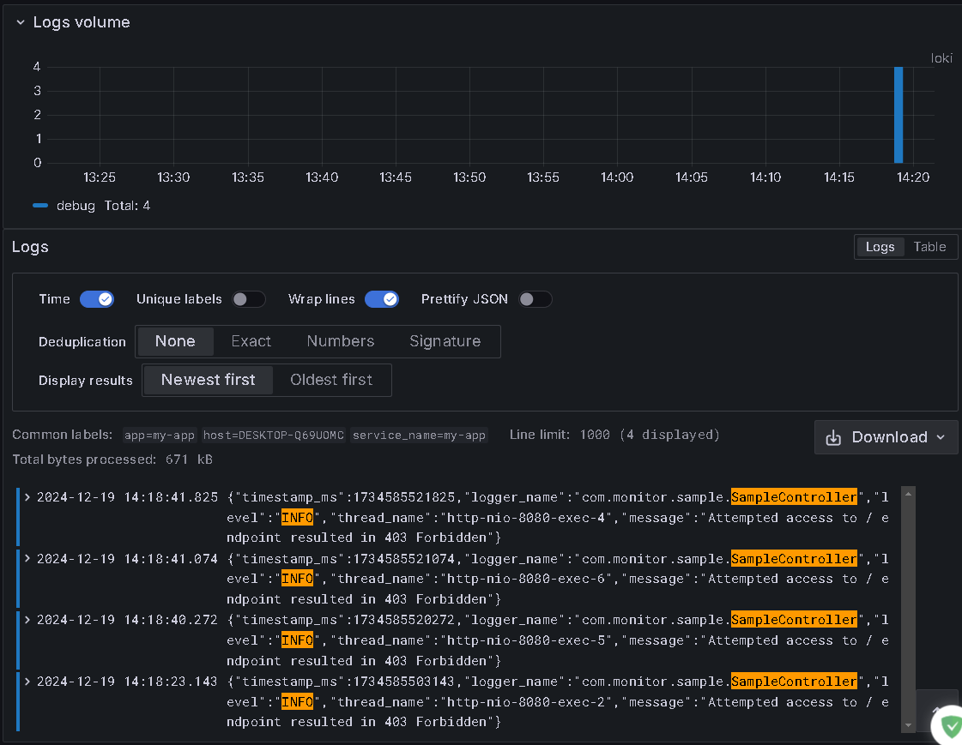Screen dimensions: 962x745
Task: Click the http-nio-8080-exec-6 log message text
Action: pos(558,579)
